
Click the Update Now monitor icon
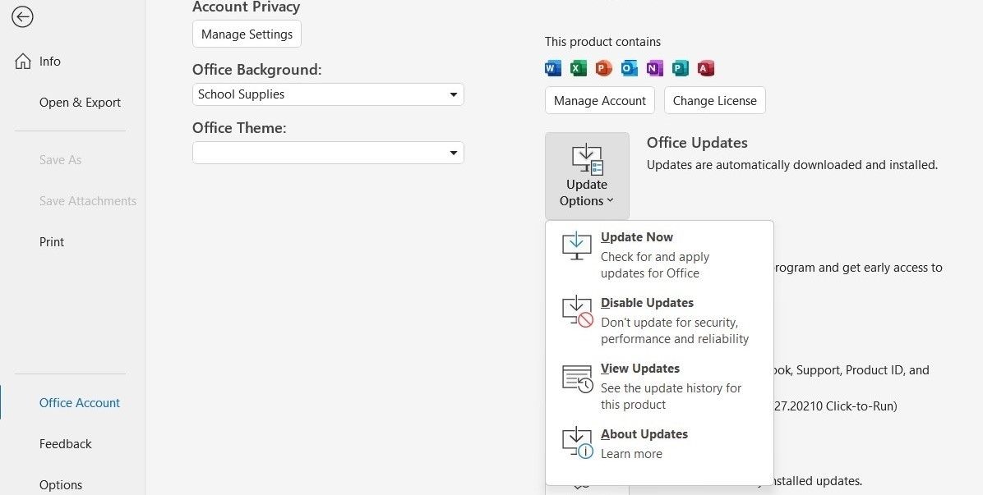577,246
